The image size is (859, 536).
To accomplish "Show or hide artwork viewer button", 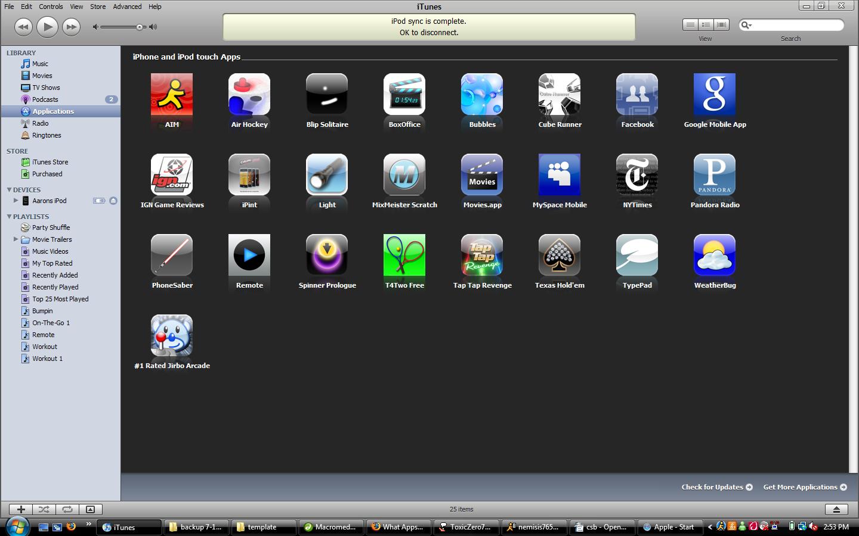I will [90, 509].
